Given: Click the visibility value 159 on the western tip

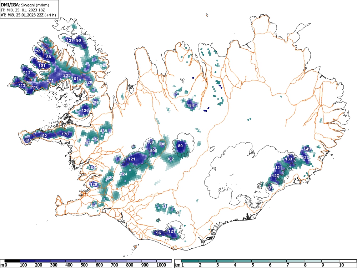Looking at the screenshot, I should click(28, 141).
